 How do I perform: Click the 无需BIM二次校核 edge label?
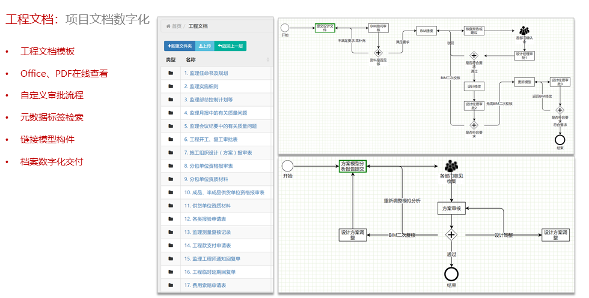coord(499,104)
